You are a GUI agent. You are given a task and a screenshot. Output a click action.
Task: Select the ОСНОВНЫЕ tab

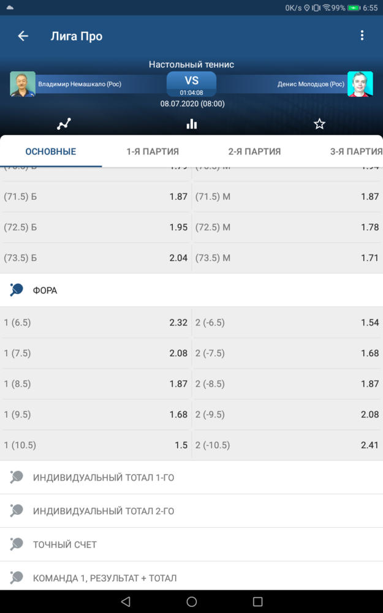[51, 151]
